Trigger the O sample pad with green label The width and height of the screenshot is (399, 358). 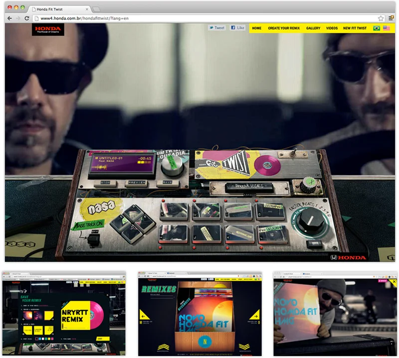point(270,211)
